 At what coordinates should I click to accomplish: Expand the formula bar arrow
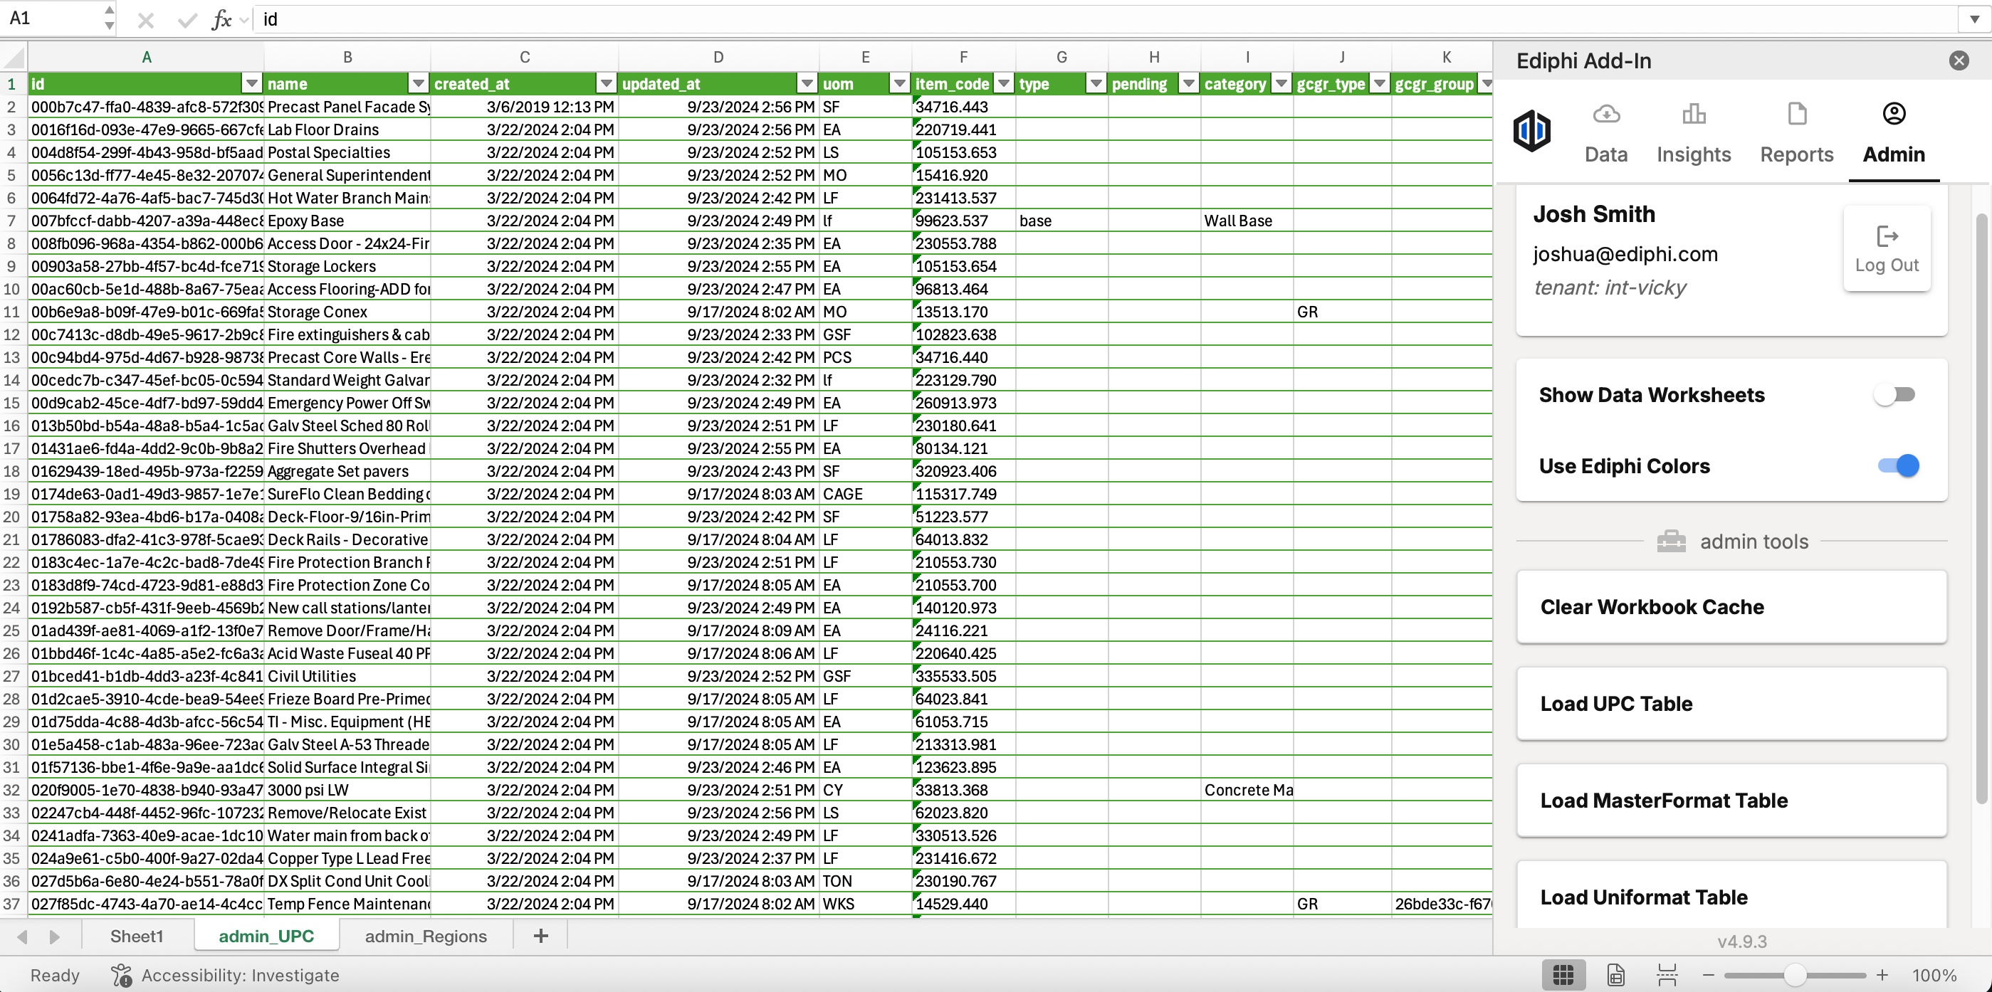(1974, 19)
